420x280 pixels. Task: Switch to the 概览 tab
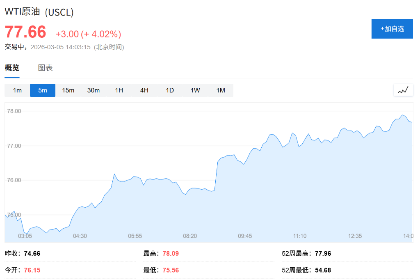tap(12, 68)
